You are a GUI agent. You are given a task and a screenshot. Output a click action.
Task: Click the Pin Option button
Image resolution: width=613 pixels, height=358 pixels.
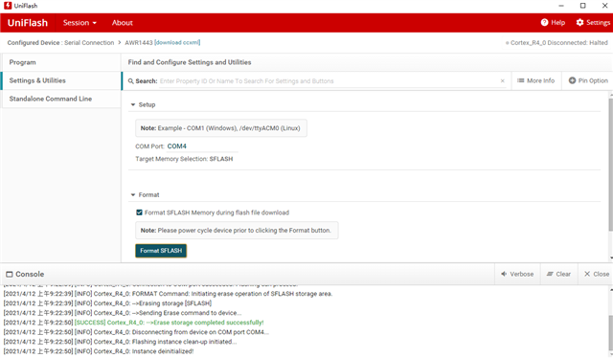coord(588,80)
